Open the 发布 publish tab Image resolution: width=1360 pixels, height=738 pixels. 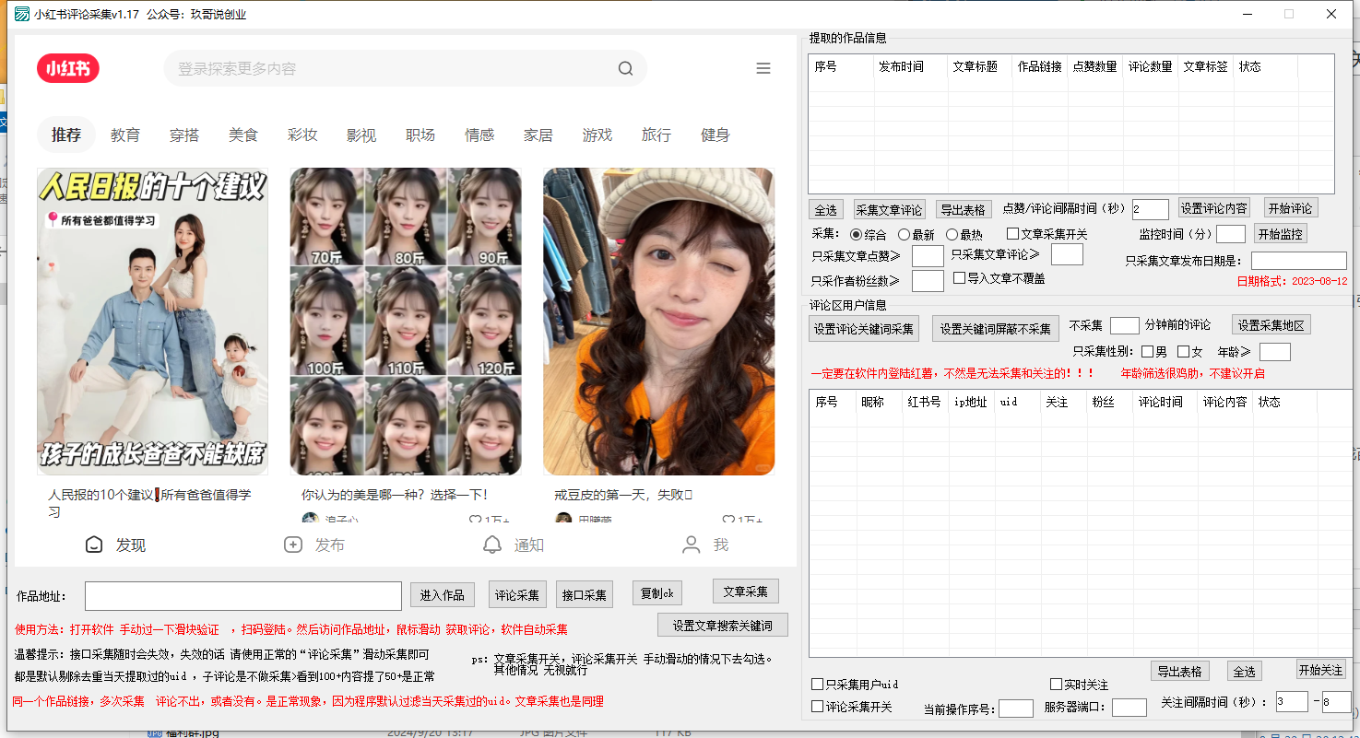coord(314,545)
